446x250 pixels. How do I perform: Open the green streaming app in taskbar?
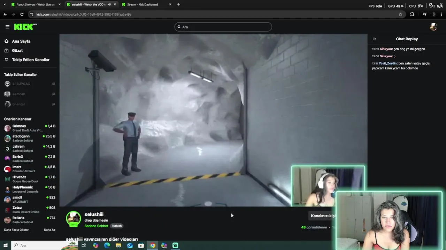175,245
